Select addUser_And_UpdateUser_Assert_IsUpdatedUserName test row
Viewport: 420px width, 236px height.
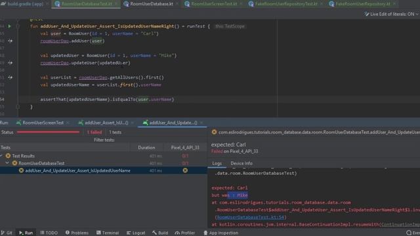click(104, 170)
